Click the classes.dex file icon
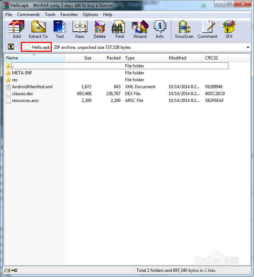This screenshot has width=254, height=277. (8, 93)
